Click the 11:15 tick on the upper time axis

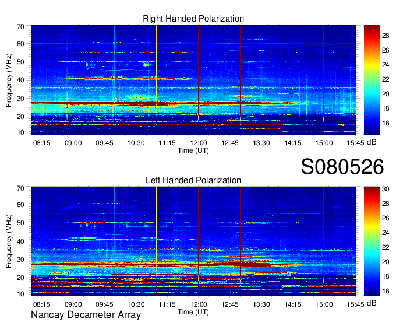tap(167, 143)
